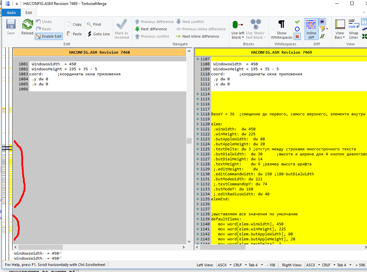
Task: Toggle Inline diff mode
Action: [311, 29]
